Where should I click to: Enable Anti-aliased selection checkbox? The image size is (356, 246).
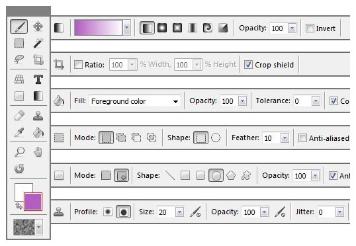(x=302, y=138)
